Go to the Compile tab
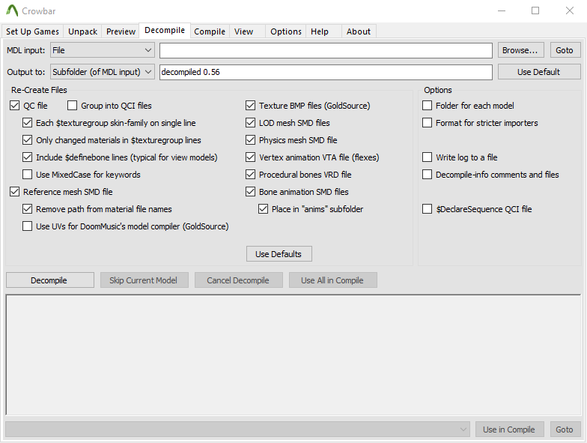 point(210,31)
